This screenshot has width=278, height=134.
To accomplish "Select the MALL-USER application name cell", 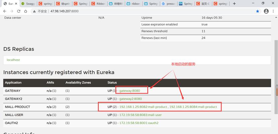I will coord(14,115).
